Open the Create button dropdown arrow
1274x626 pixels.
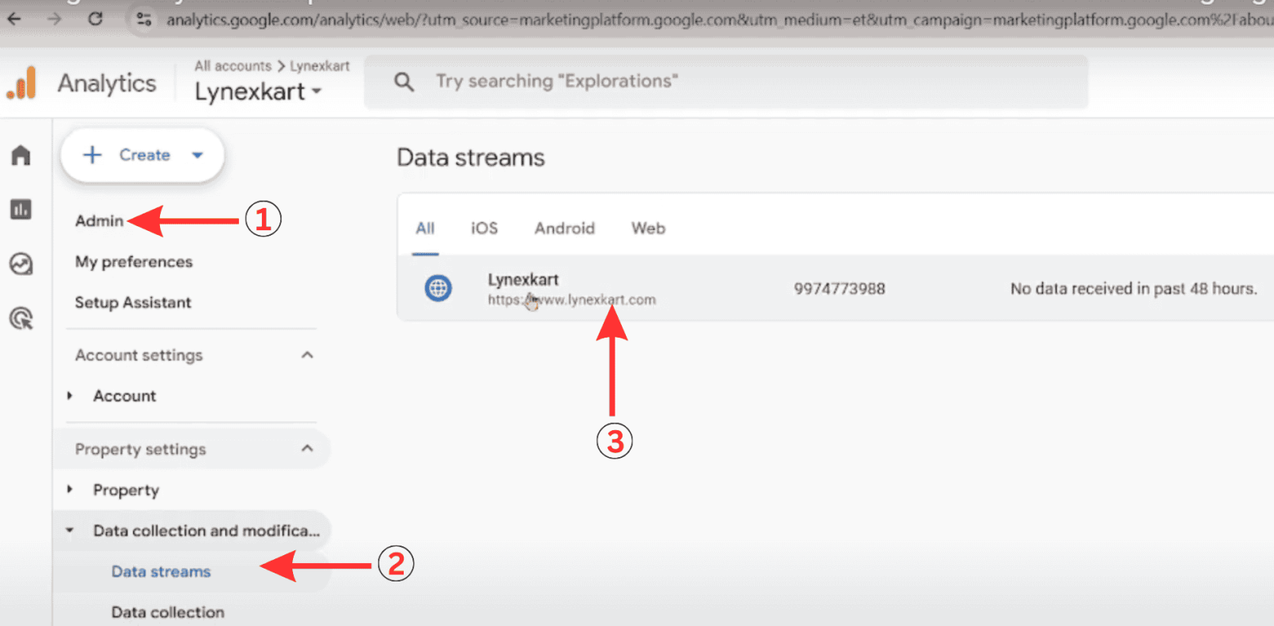pos(197,155)
